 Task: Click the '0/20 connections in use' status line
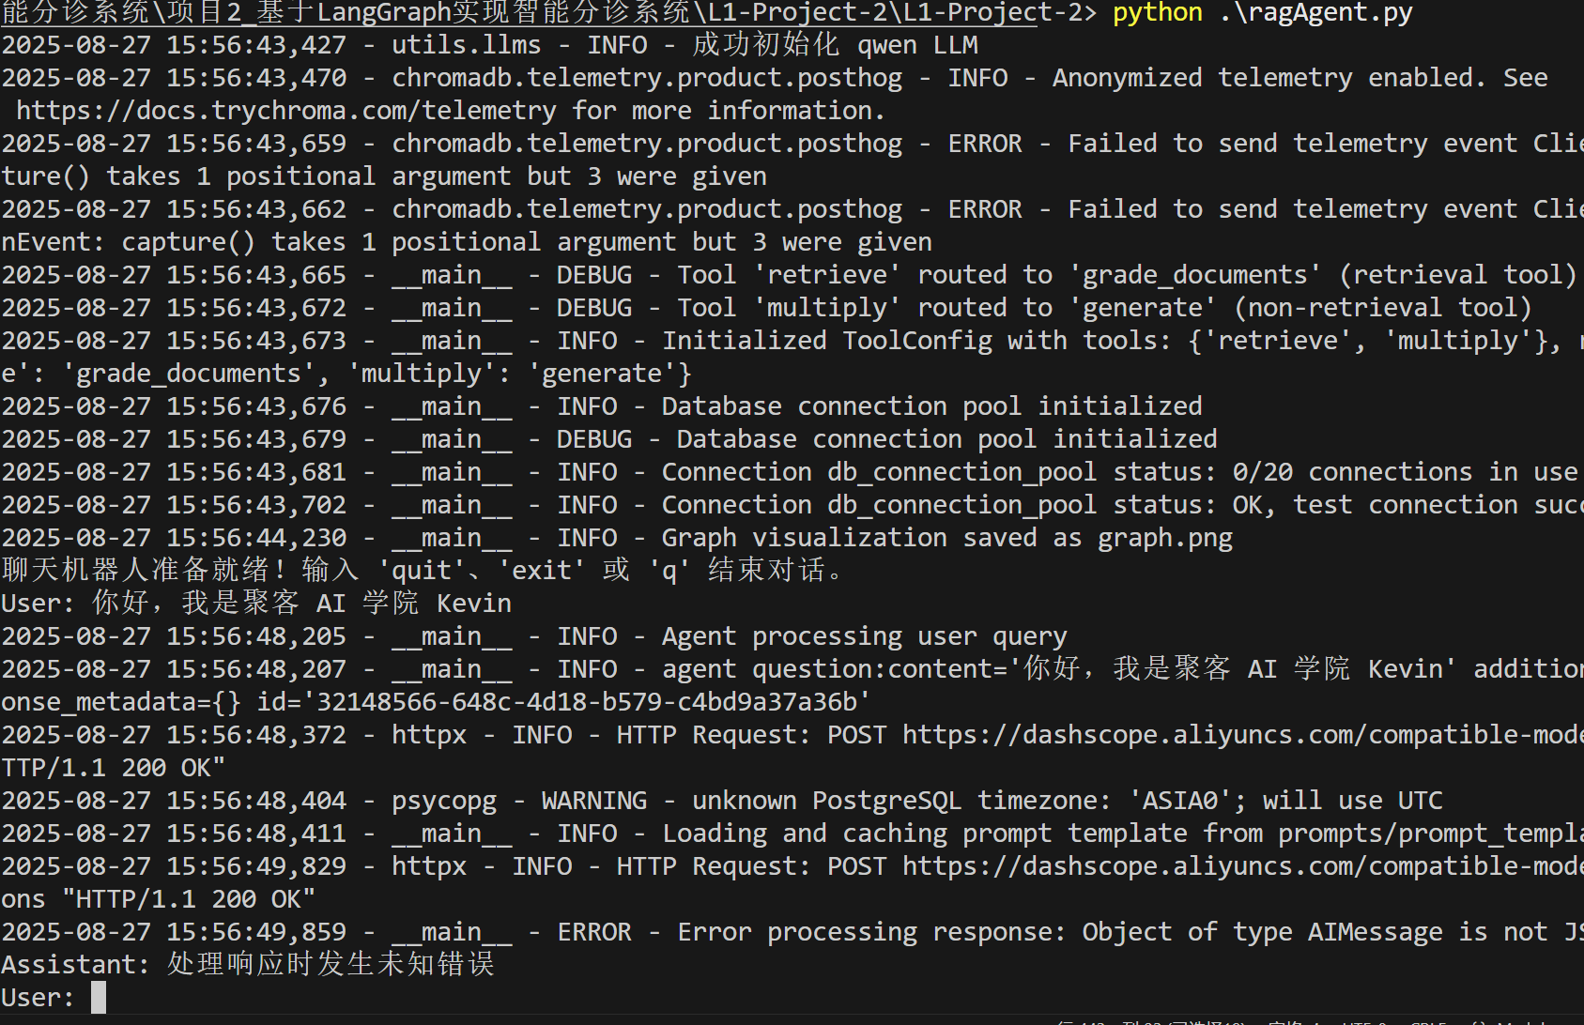[x=790, y=472]
